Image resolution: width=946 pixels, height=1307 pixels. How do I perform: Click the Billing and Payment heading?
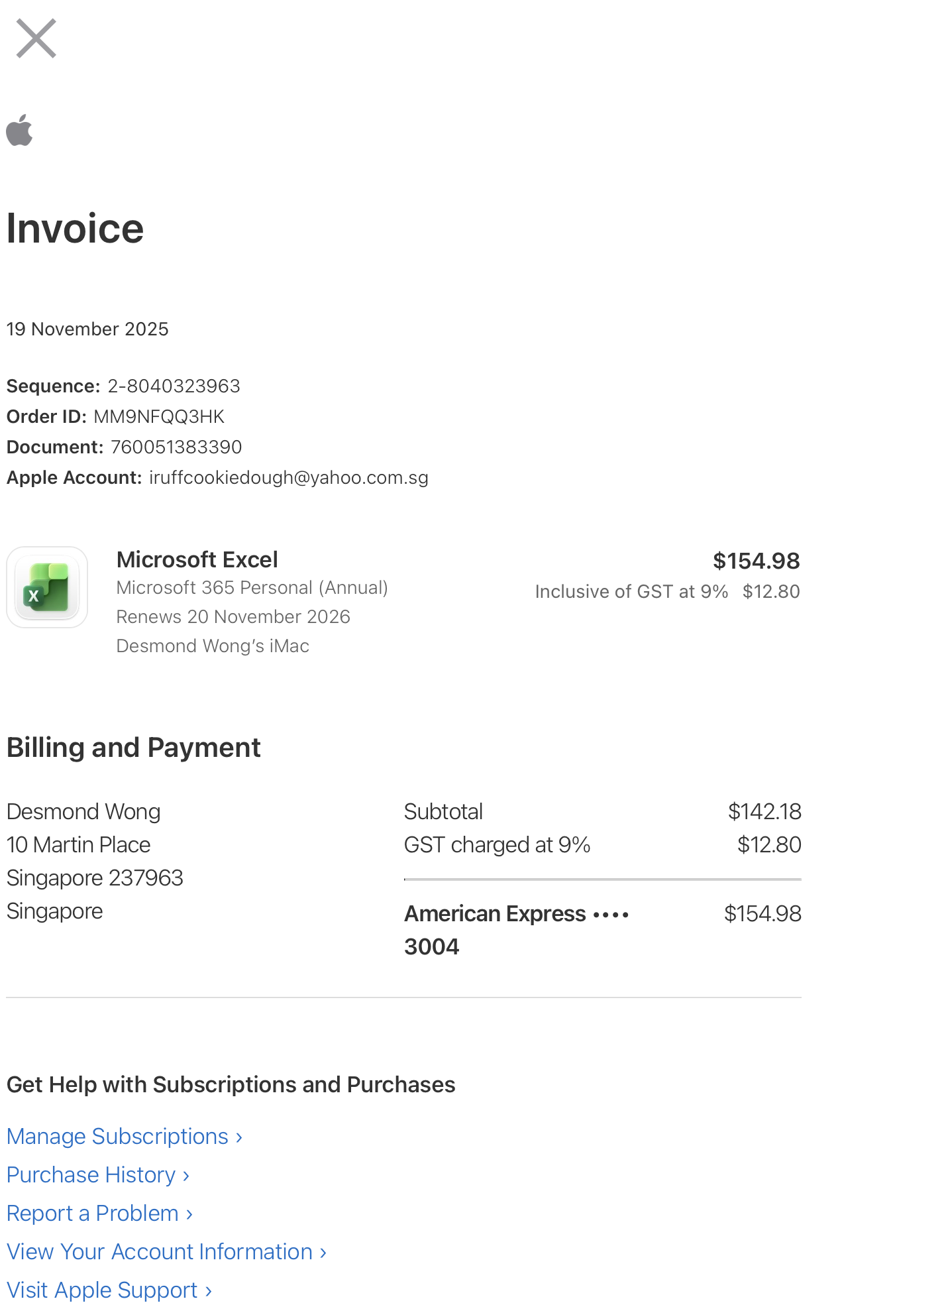point(134,748)
